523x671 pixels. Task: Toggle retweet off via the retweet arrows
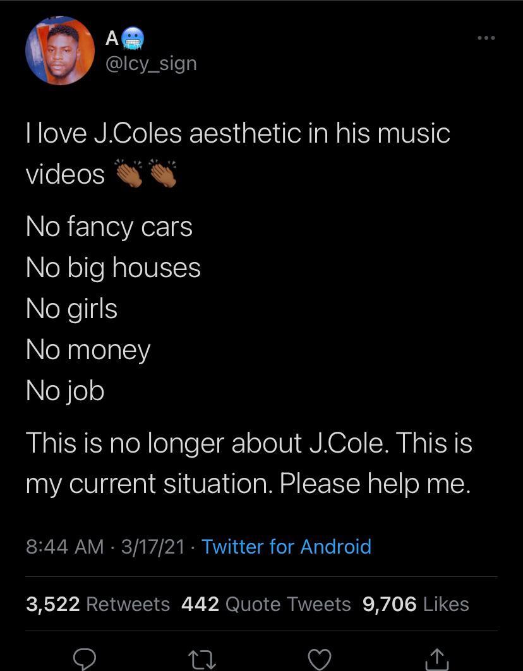click(202, 659)
